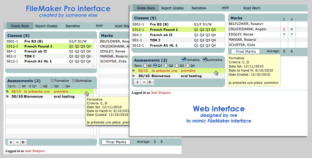Click Final Marks button in Web interface
Image resolution: width=312 pixels, height=158 pixels.
pos(246,52)
